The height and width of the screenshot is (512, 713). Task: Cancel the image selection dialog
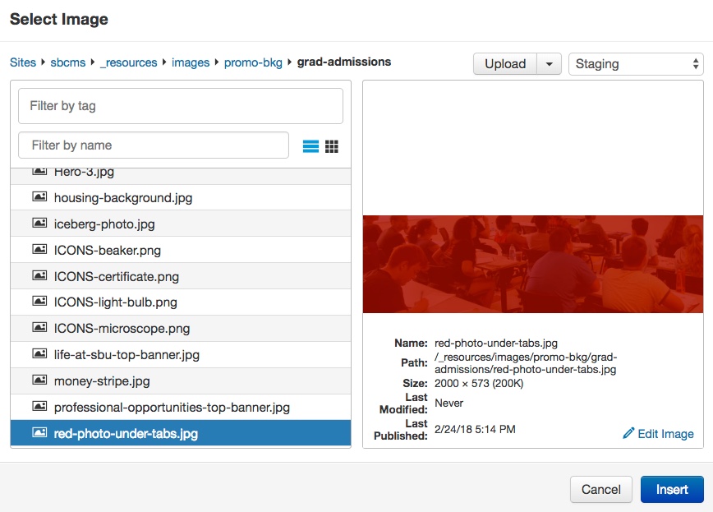click(x=600, y=489)
